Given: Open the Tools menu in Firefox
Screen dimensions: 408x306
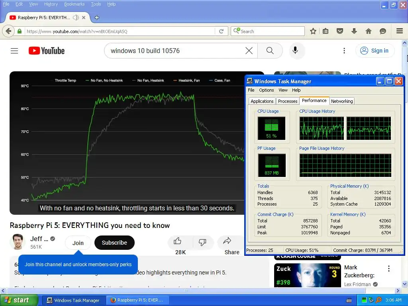Looking at the screenshot, I should click(x=96, y=4).
